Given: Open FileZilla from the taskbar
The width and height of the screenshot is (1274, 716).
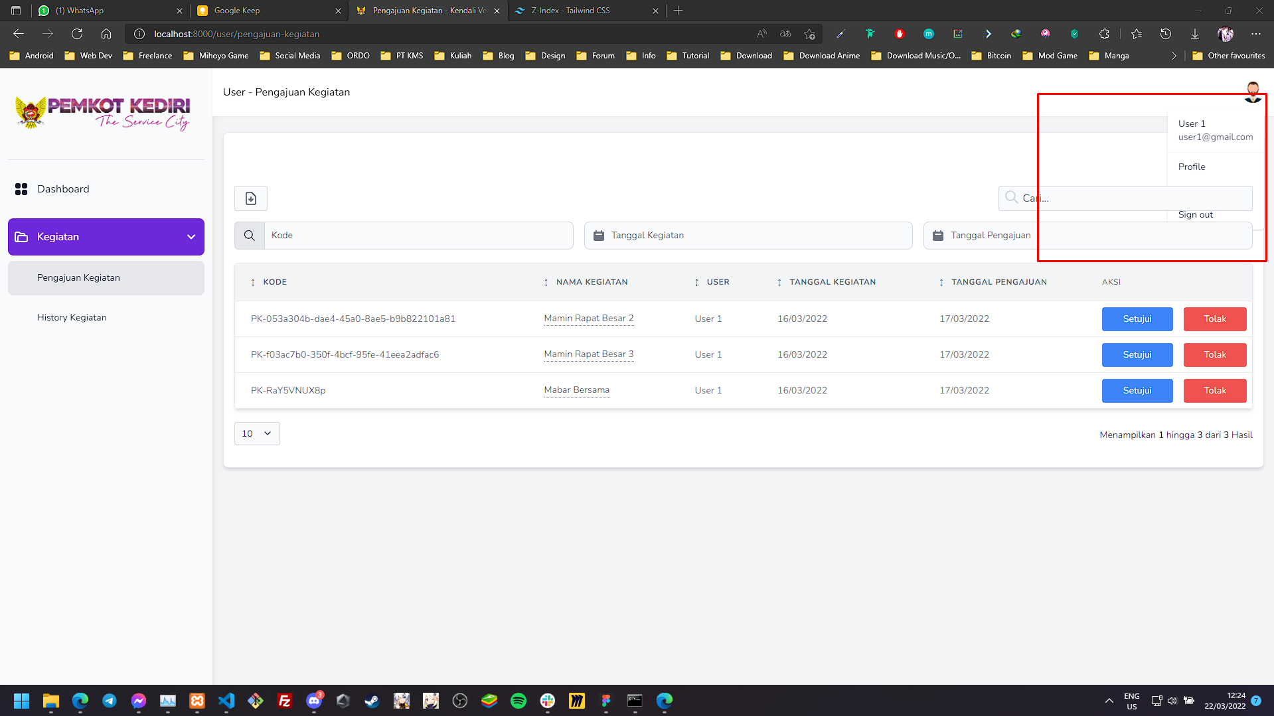Looking at the screenshot, I should click(x=285, y=701).
